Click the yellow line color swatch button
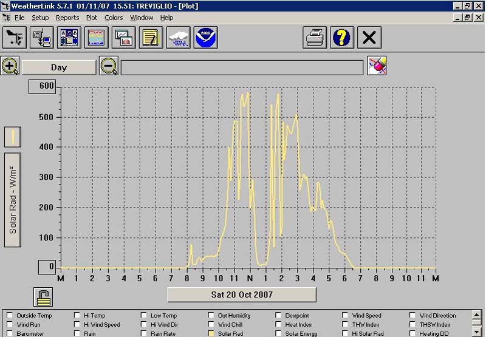486x337 pixels. (x=13, y=137)
